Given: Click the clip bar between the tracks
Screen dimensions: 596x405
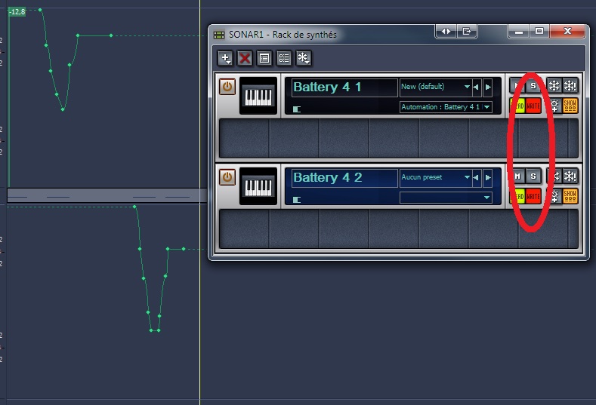Looking at the screenshot, I should click(x=107, y=195).
